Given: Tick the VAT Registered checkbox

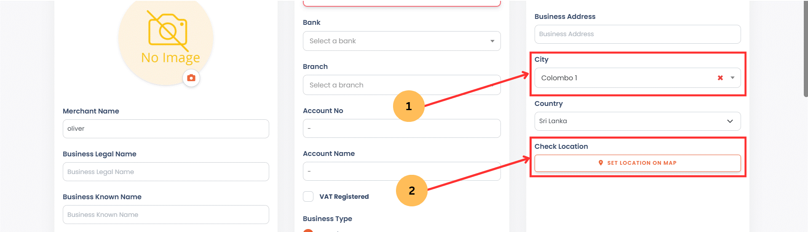Looking at the screenshot, I should (308, 196).
